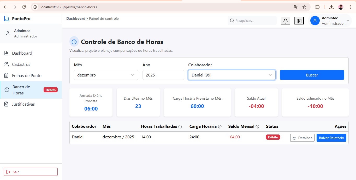Collapse the sidebar using the panel icon
The height and width of the screenshot is (180, 356).
(x=299, y=20)
